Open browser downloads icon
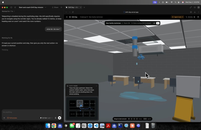Screen dimensions: 201x130 click(195, 12)
